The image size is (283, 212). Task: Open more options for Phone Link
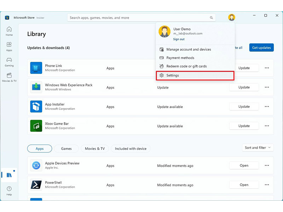point(267,68)
